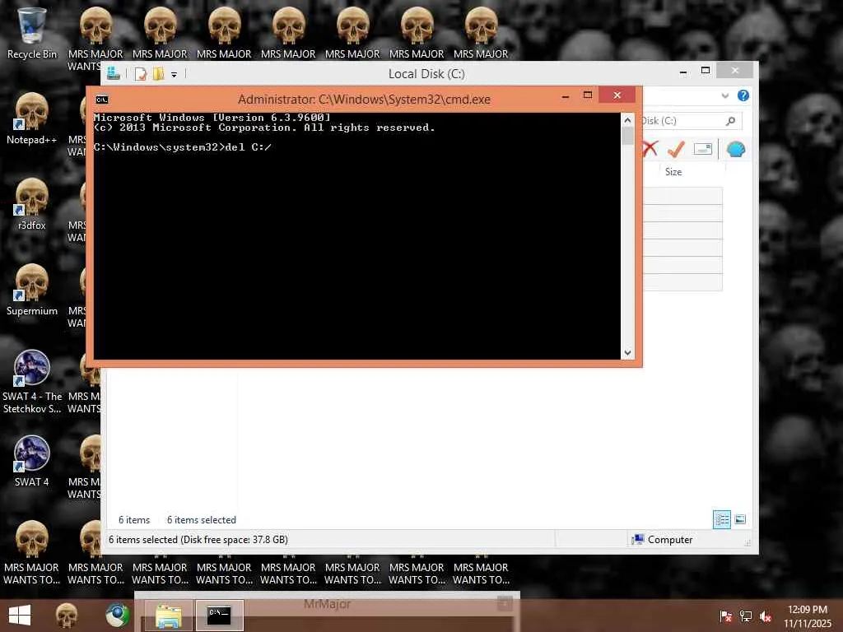Click the cmd.exe title bar system icon
This screenshot has width=843, height=632.
(101, 100)
